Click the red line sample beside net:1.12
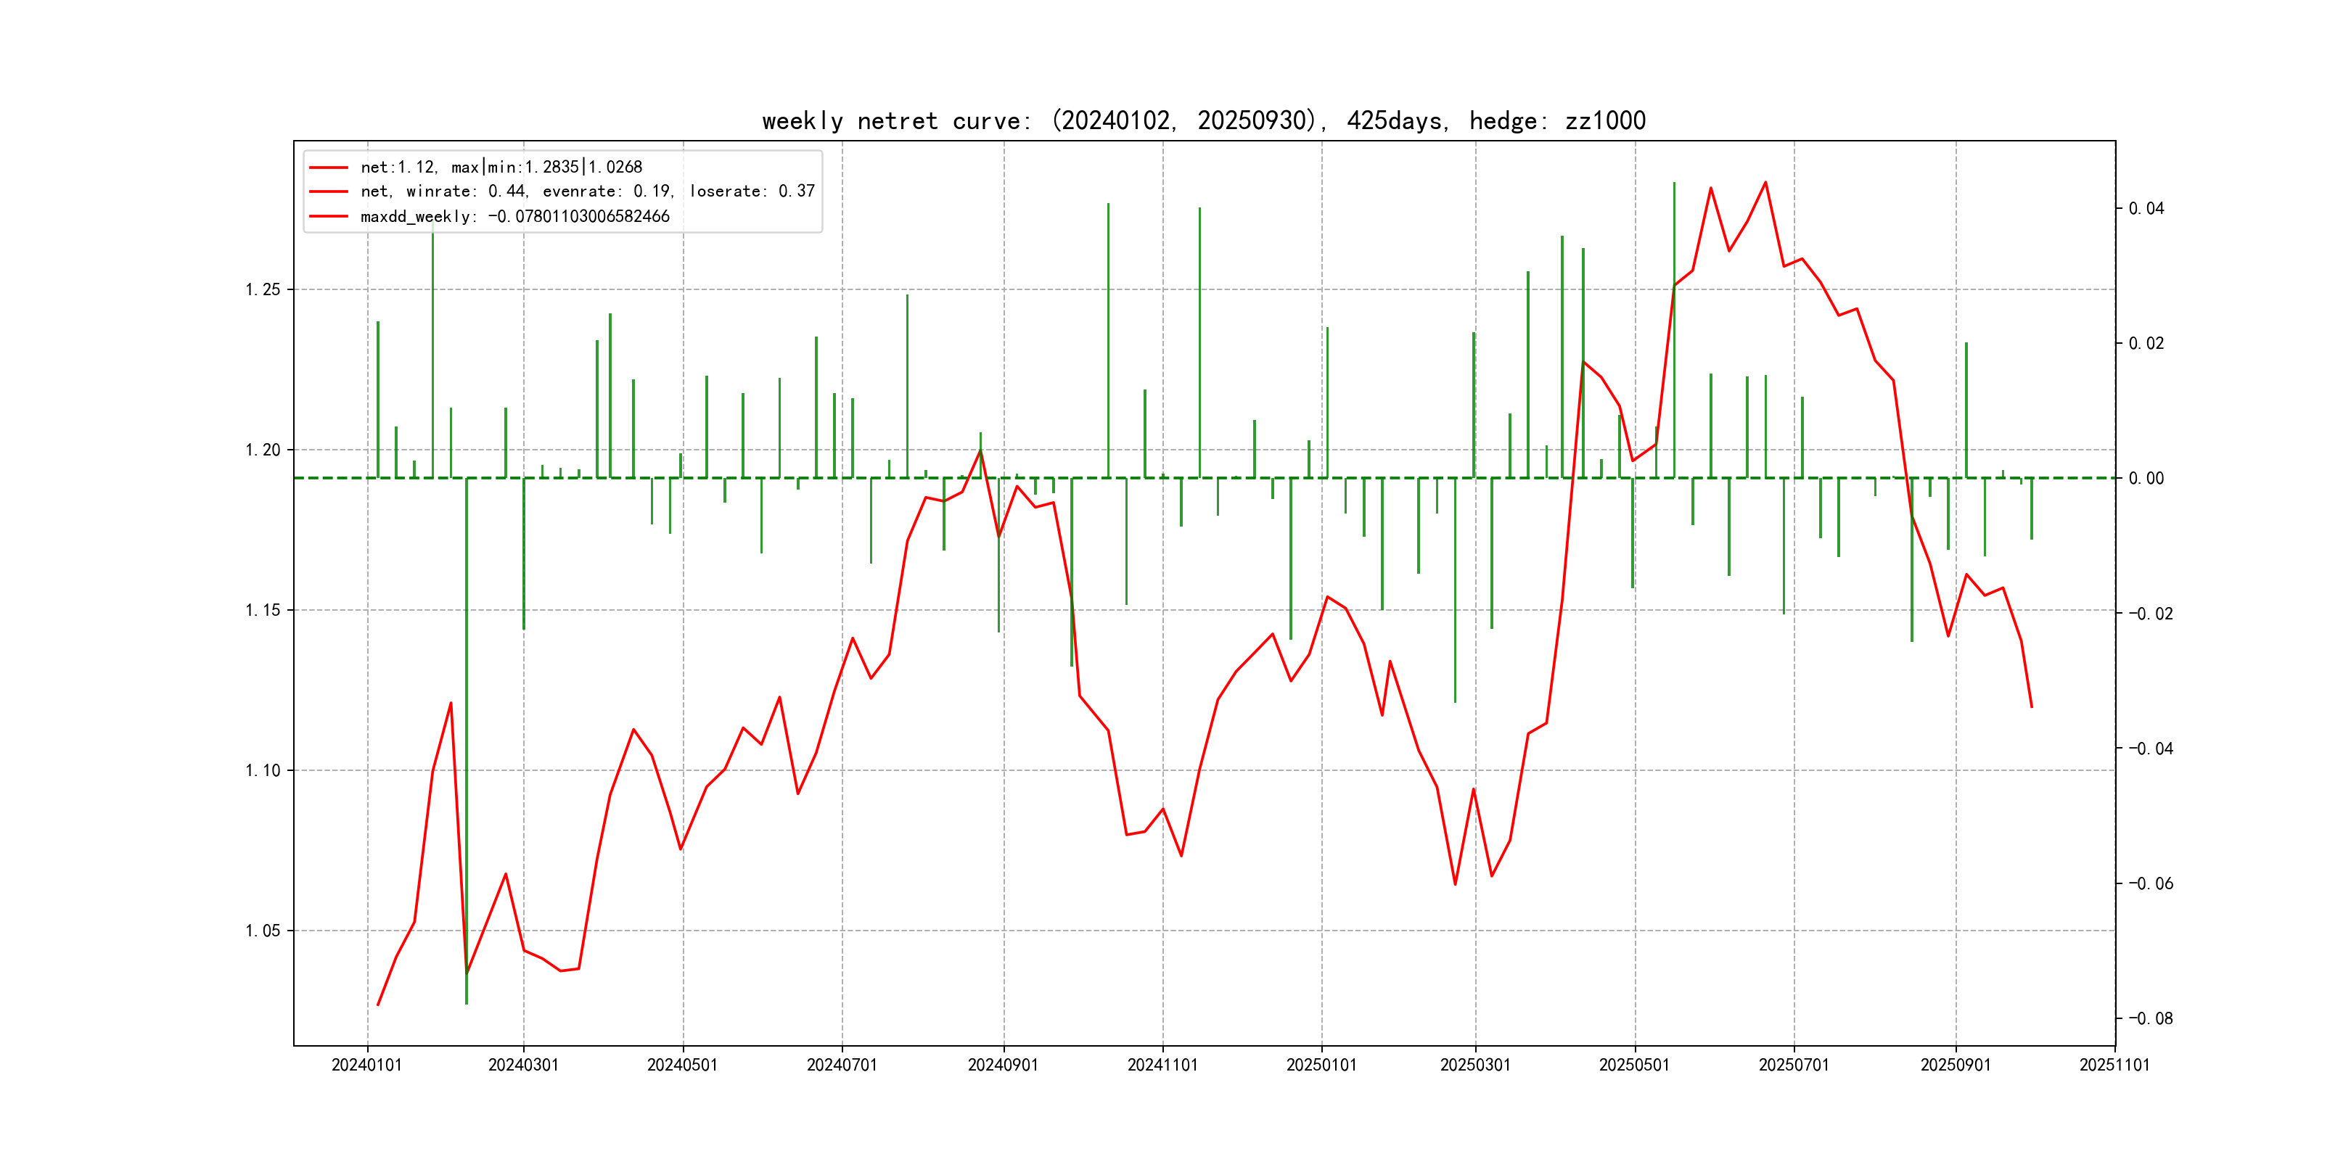The width and height of the screenshot is (2351, 1175). [329, 167]
